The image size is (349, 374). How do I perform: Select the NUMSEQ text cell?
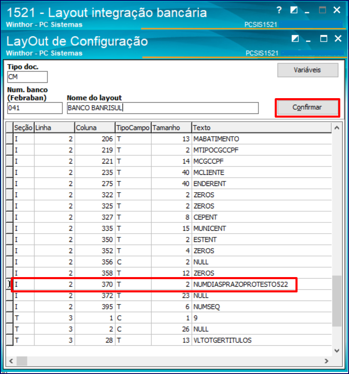(x=261, y=307)
